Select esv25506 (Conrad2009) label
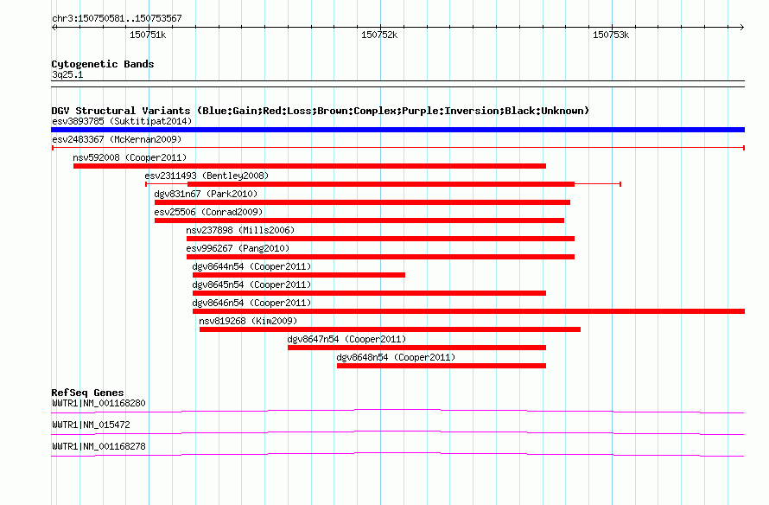 click(208, 212)
